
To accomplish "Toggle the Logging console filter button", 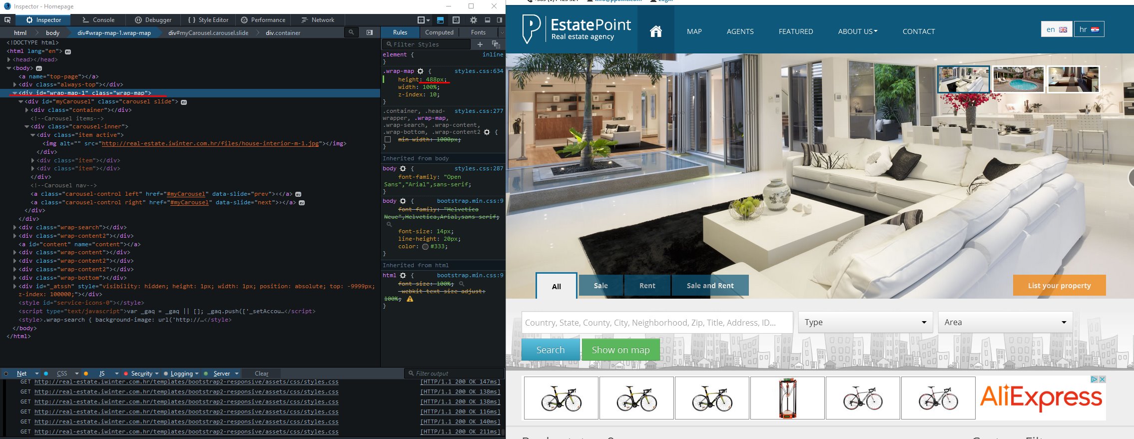I will pos(181,374).
